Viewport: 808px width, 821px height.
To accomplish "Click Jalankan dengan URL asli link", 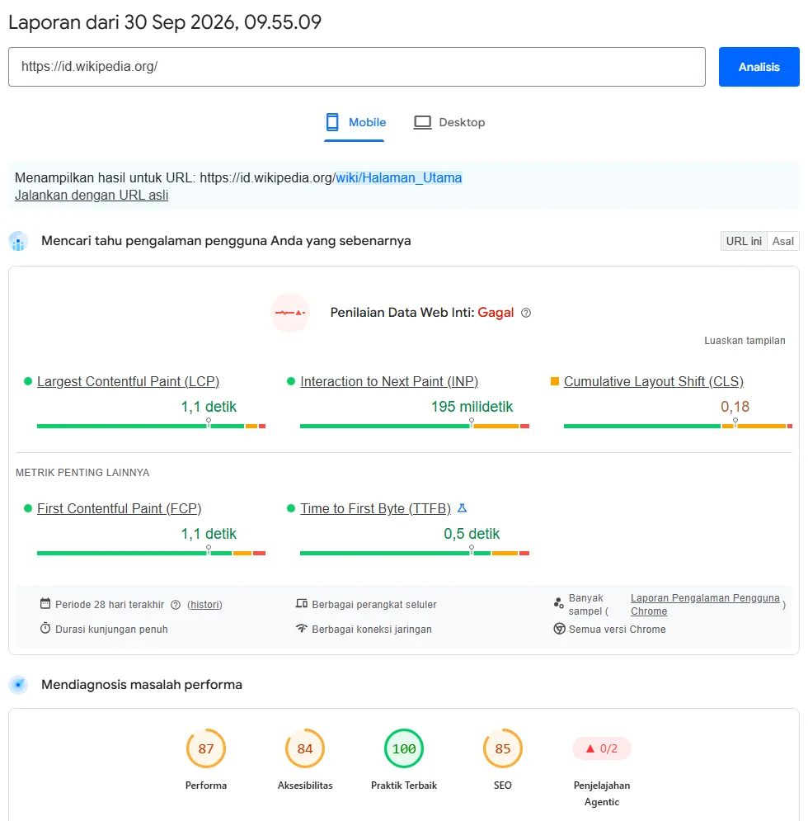I will click(x=92, y=196).
